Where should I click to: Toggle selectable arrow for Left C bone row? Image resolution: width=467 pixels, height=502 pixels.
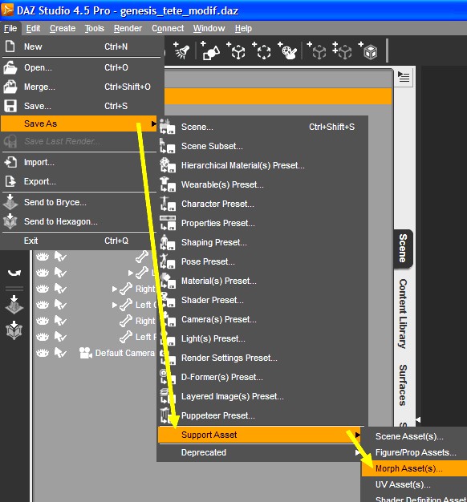click(60, 305)
